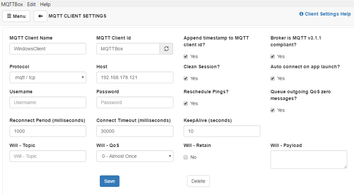Click the Username field label

pyautogui.click(x=21, y=92)
